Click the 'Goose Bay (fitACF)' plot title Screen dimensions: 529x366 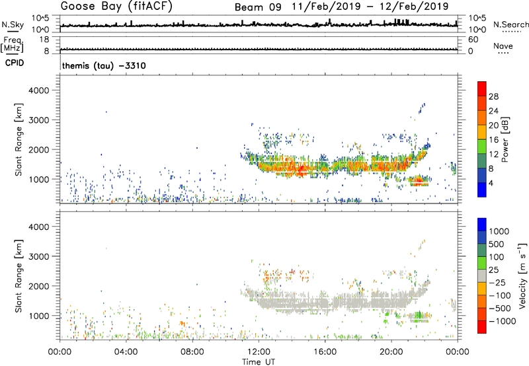click(x=116, y=7)
